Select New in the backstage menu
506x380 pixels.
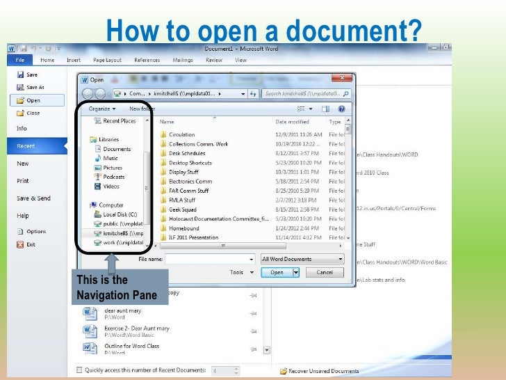point(22,164)
